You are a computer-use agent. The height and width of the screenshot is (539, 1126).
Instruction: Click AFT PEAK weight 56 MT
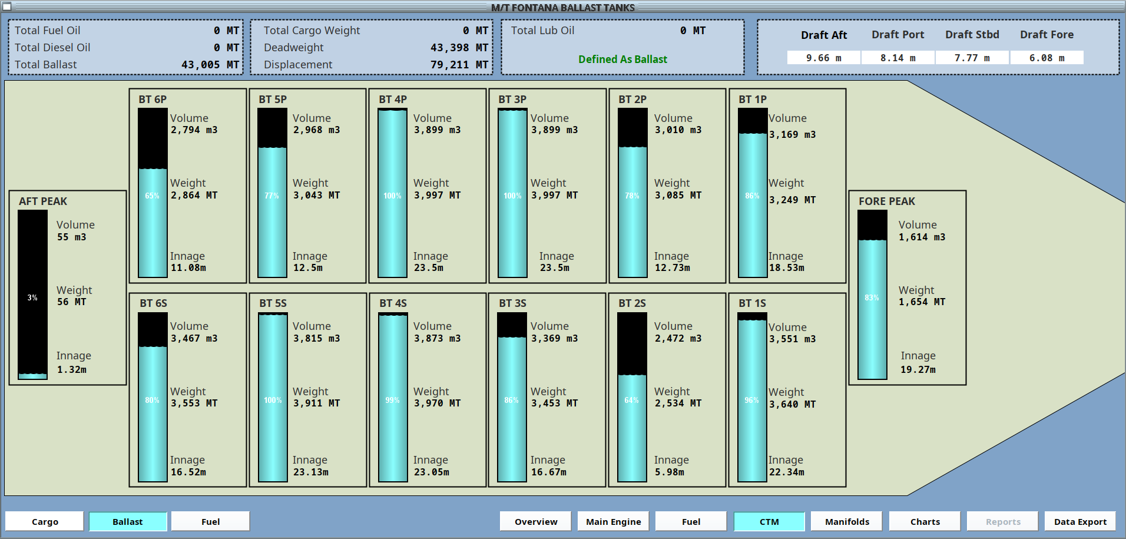pyautogui.click(x=71, y=302)
